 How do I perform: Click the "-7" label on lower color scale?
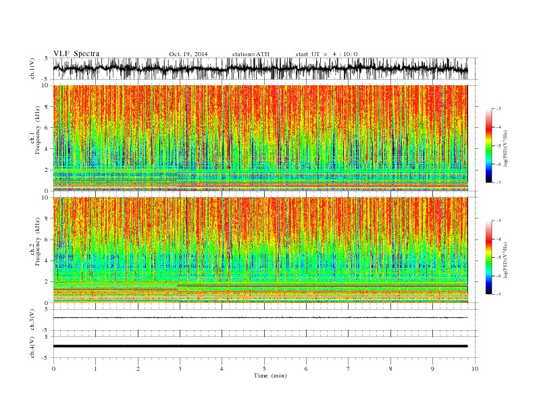499,294
